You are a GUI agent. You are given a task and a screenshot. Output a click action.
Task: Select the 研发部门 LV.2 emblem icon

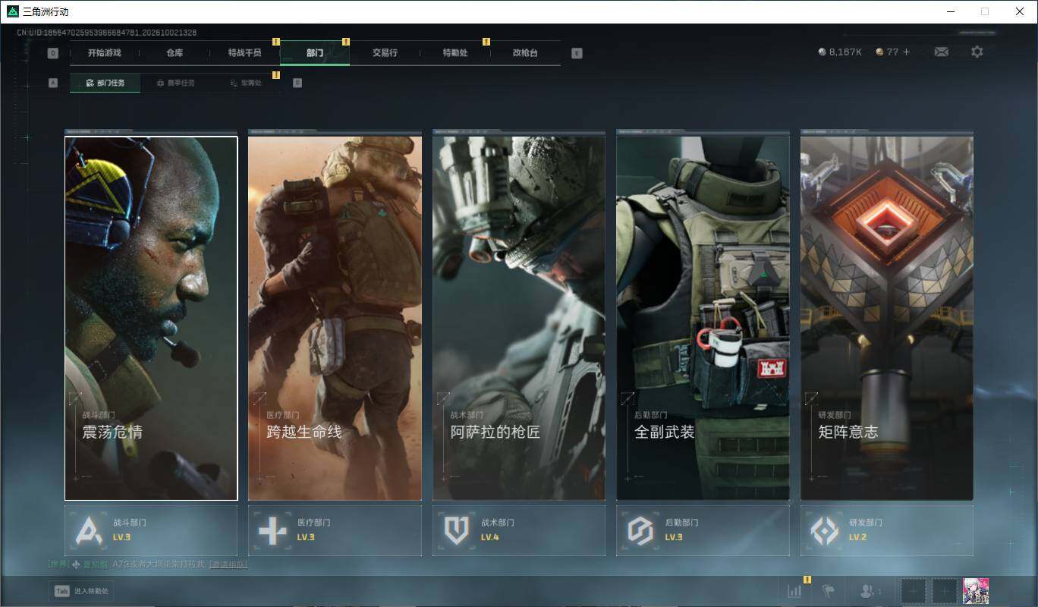(x=825, y=530)
